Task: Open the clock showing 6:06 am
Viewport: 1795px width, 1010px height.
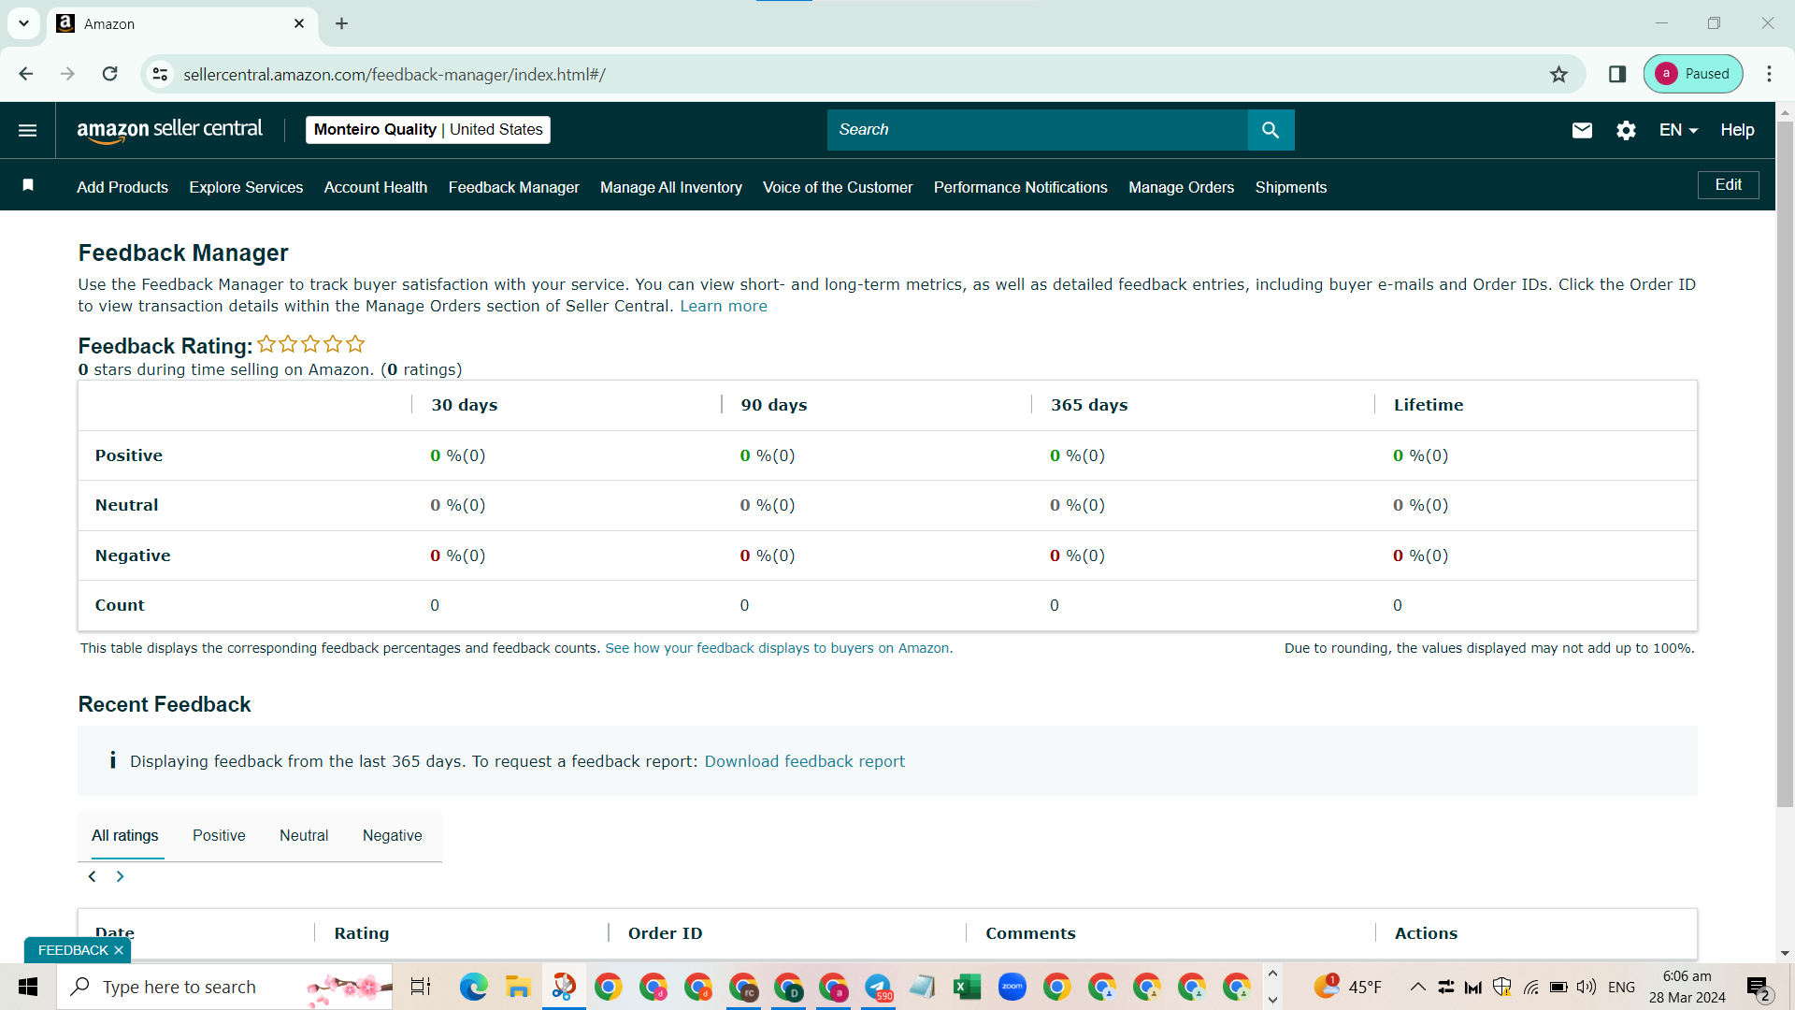Action: 1687,987
